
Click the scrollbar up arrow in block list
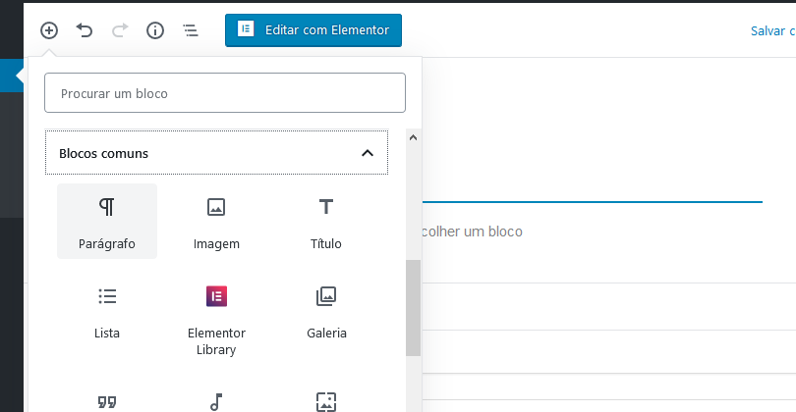point(413,138)
